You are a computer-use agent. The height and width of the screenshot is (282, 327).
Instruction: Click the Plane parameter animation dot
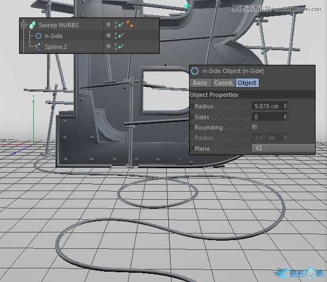pyautogui.click(x=192, y=149)
